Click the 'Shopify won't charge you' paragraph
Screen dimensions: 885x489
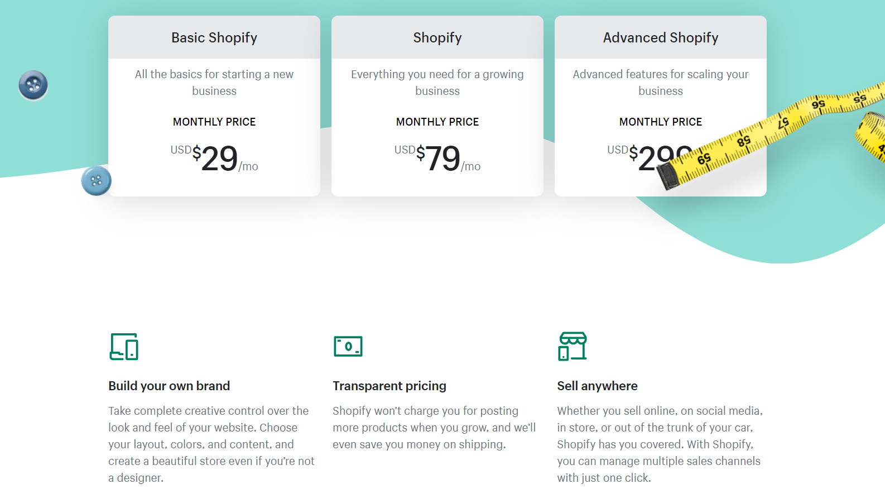pos(434,428)
